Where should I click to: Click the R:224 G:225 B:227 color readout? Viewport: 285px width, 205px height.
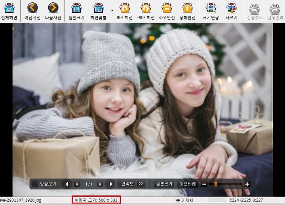click(x=245, y=200)
